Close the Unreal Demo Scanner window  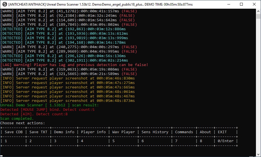(x=254, y=4)
